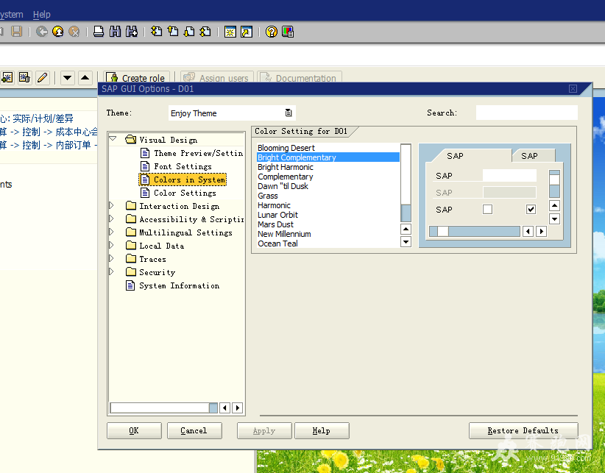Viewport: 605px width, 473px height.
Task: Click color list scroll down arrow
Action: [x=406, y=242]
